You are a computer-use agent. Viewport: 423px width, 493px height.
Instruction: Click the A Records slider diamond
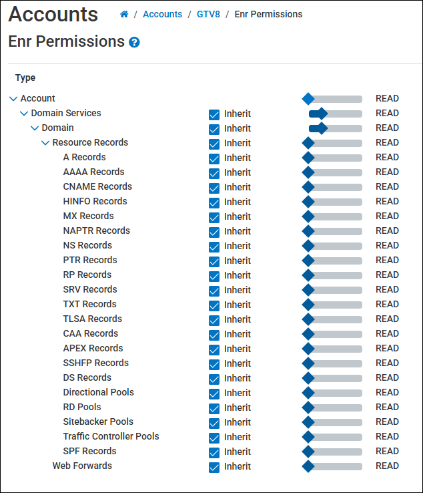308,158
